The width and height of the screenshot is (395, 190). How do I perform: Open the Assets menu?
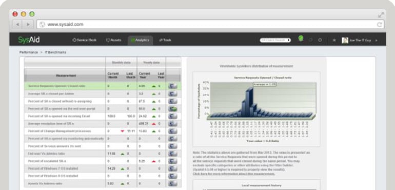click(113, 40)
